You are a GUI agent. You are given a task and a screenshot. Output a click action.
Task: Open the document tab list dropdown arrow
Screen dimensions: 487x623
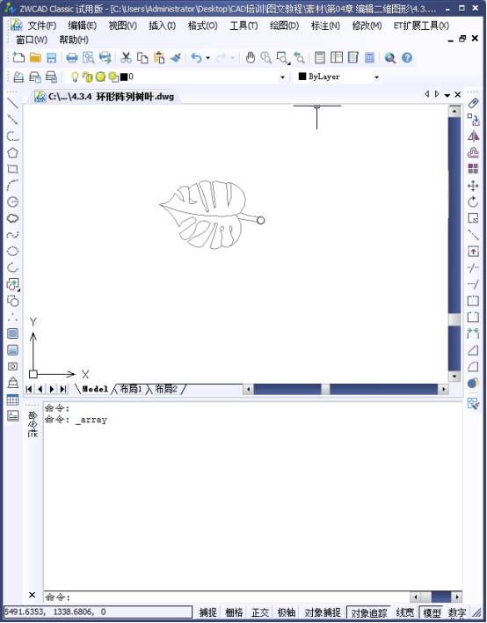point(447,95)
